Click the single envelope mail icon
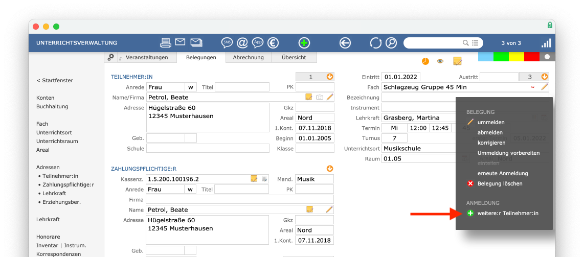The image size is (584, 257). tap(181, 42)
